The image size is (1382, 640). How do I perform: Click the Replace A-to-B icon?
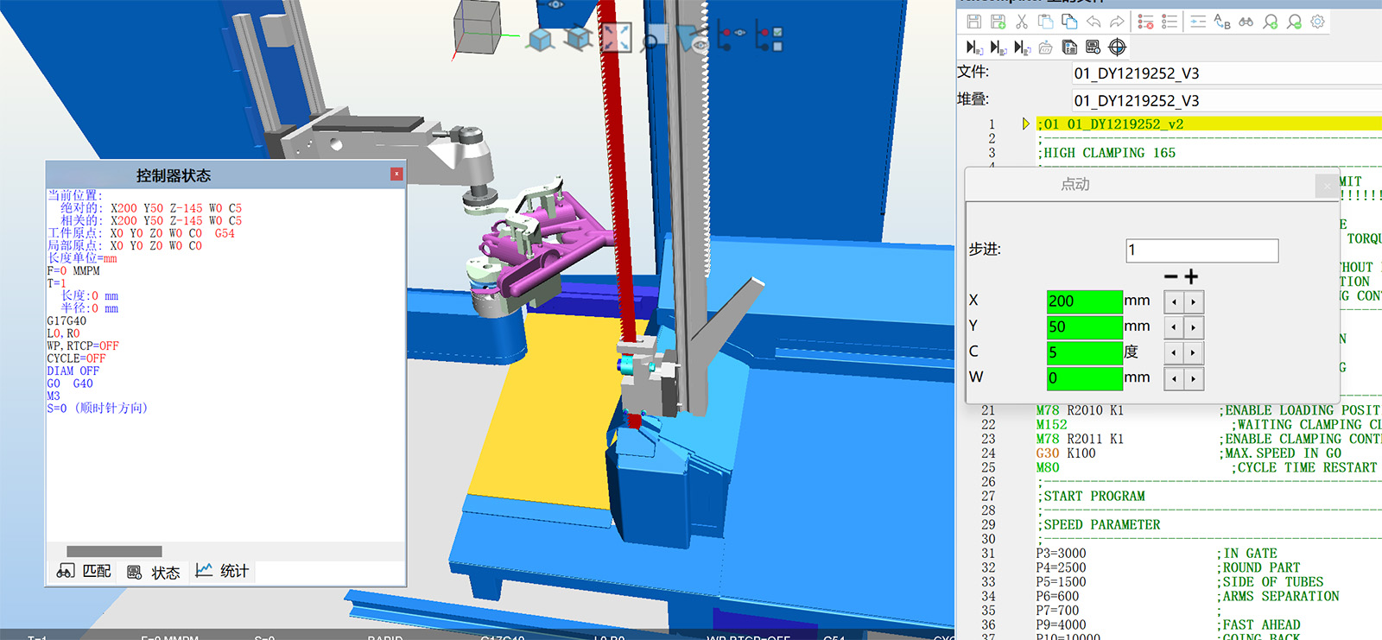tap(1222, 22)
